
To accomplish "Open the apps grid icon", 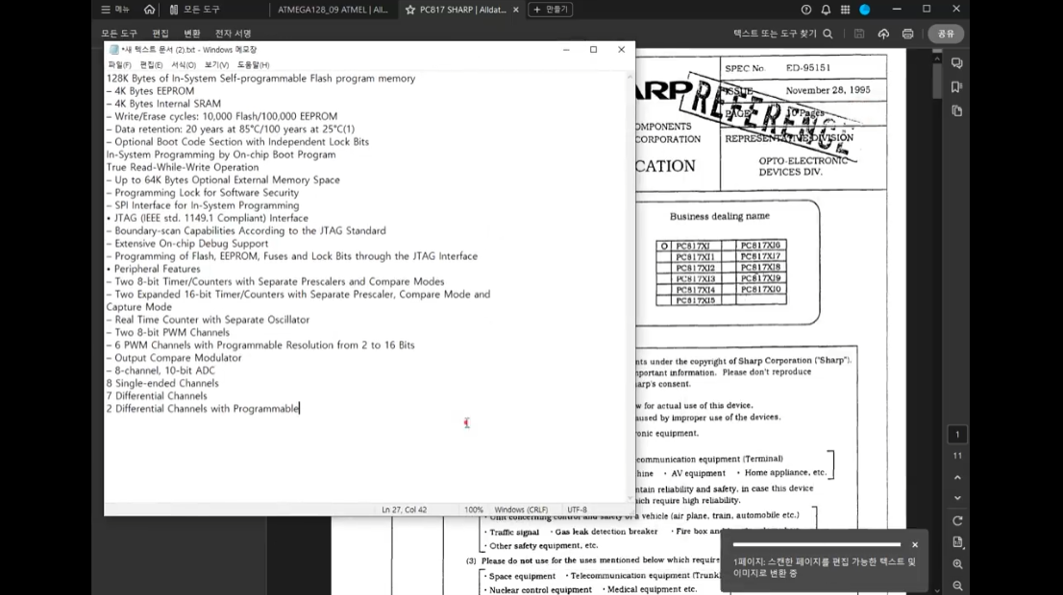I will [846, 10].
